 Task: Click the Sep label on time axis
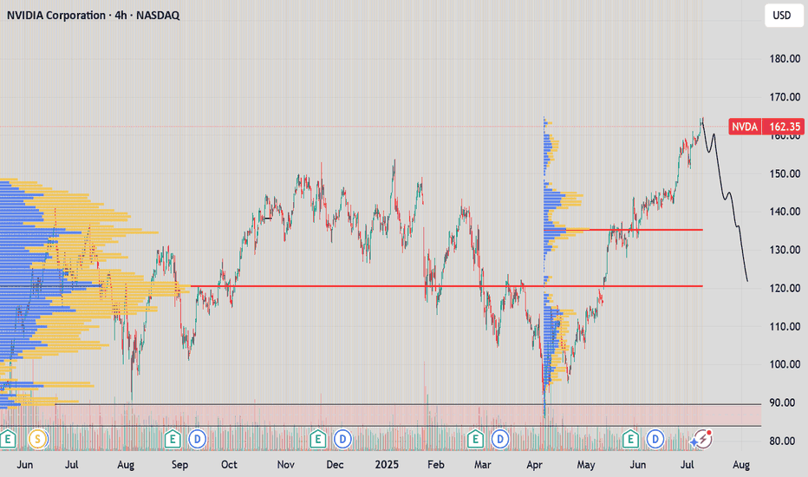179,465
